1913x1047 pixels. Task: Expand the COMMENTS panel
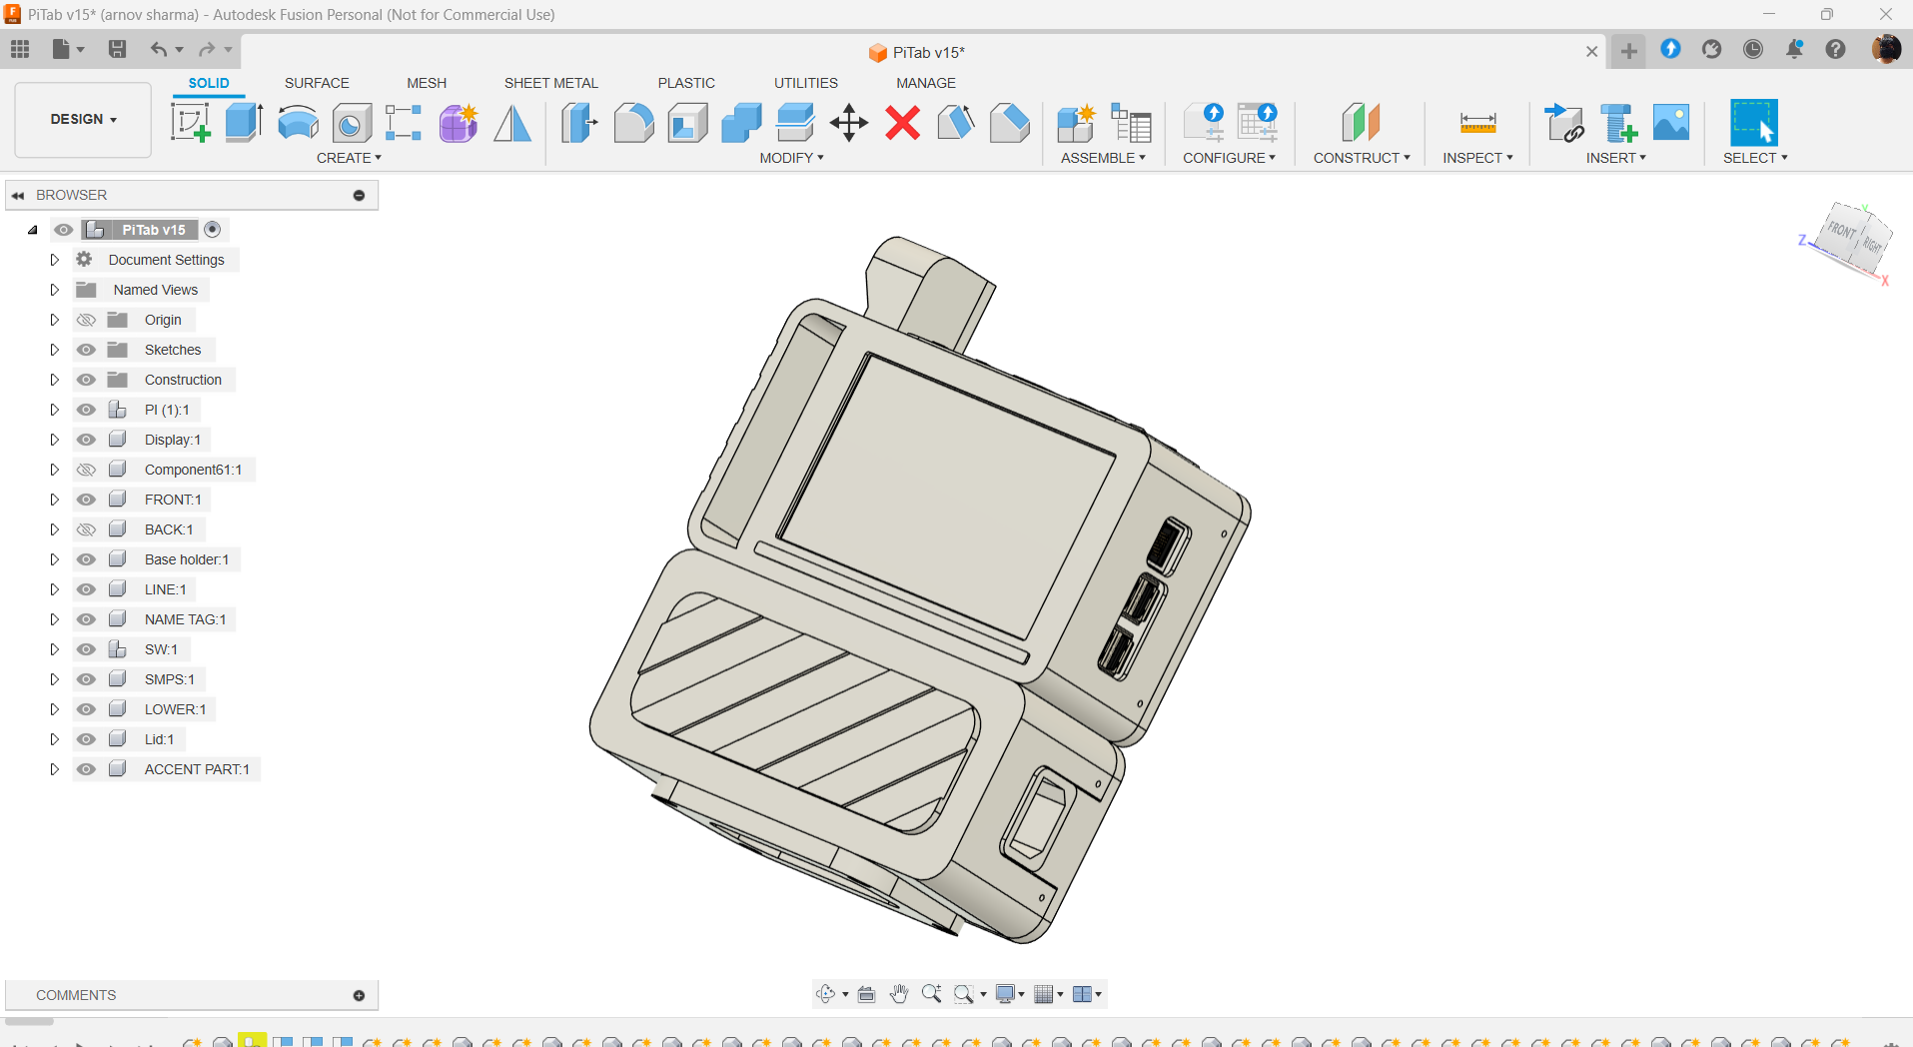pos(359,995)
